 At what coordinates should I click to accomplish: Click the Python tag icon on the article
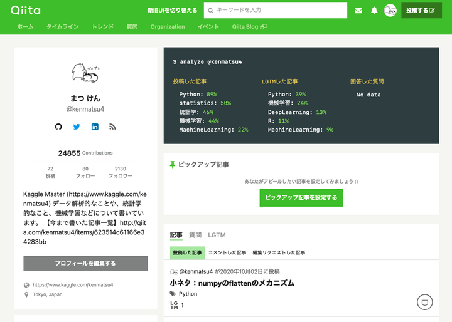pos(173,294)
